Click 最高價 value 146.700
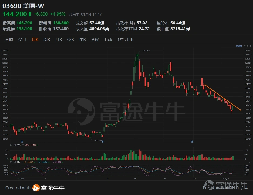Screen dimensions: 253x195 click(x=24, y=23)
